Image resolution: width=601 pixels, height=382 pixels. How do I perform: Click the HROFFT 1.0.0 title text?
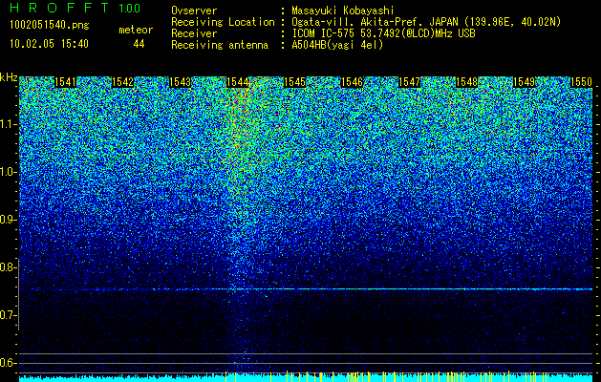point(75,8)
